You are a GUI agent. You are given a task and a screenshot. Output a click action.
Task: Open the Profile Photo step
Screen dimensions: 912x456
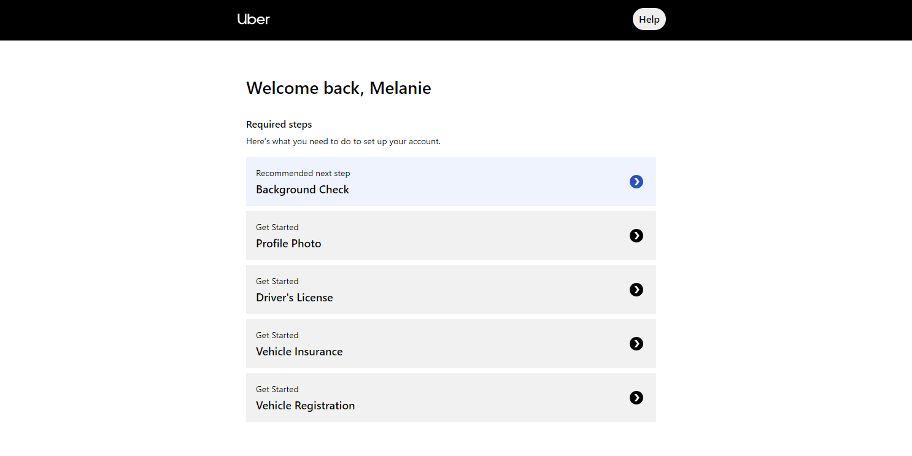(x=288, y=244)
